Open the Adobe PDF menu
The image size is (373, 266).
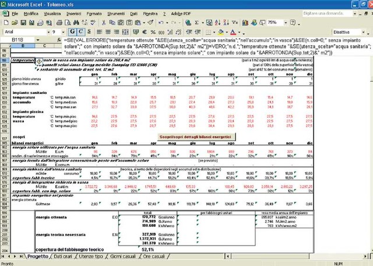(x=181, y=14)
